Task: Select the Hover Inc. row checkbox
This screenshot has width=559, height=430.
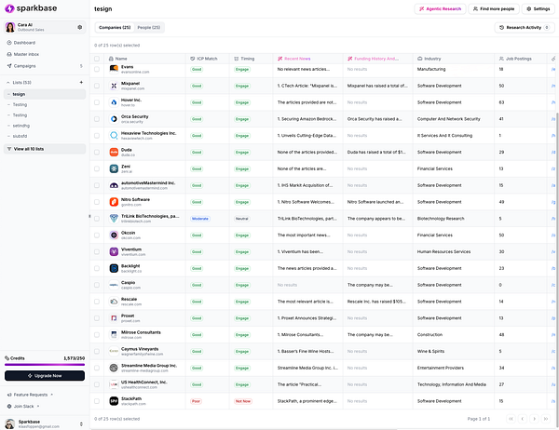Action: coord(97,102)
